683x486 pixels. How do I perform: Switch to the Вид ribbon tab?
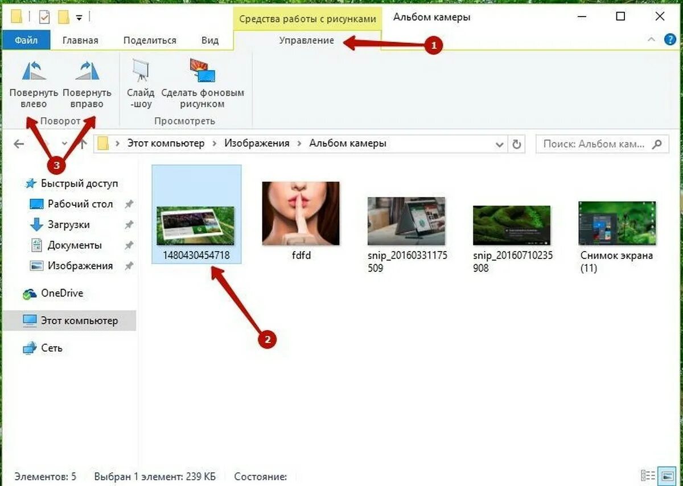click(x=210, y=40)
